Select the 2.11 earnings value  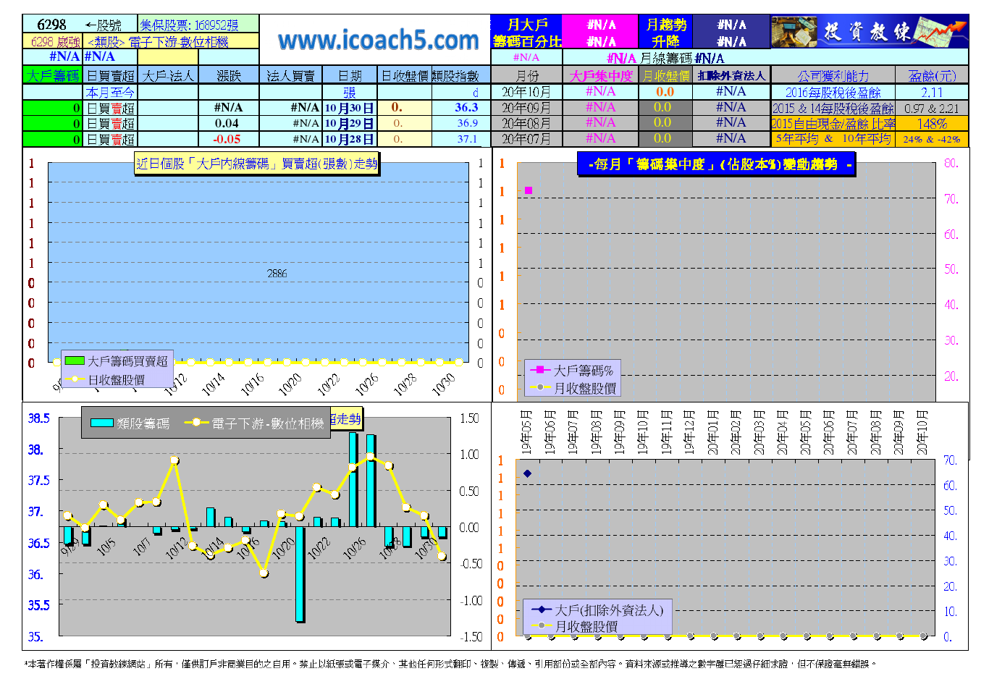[932, 93]
